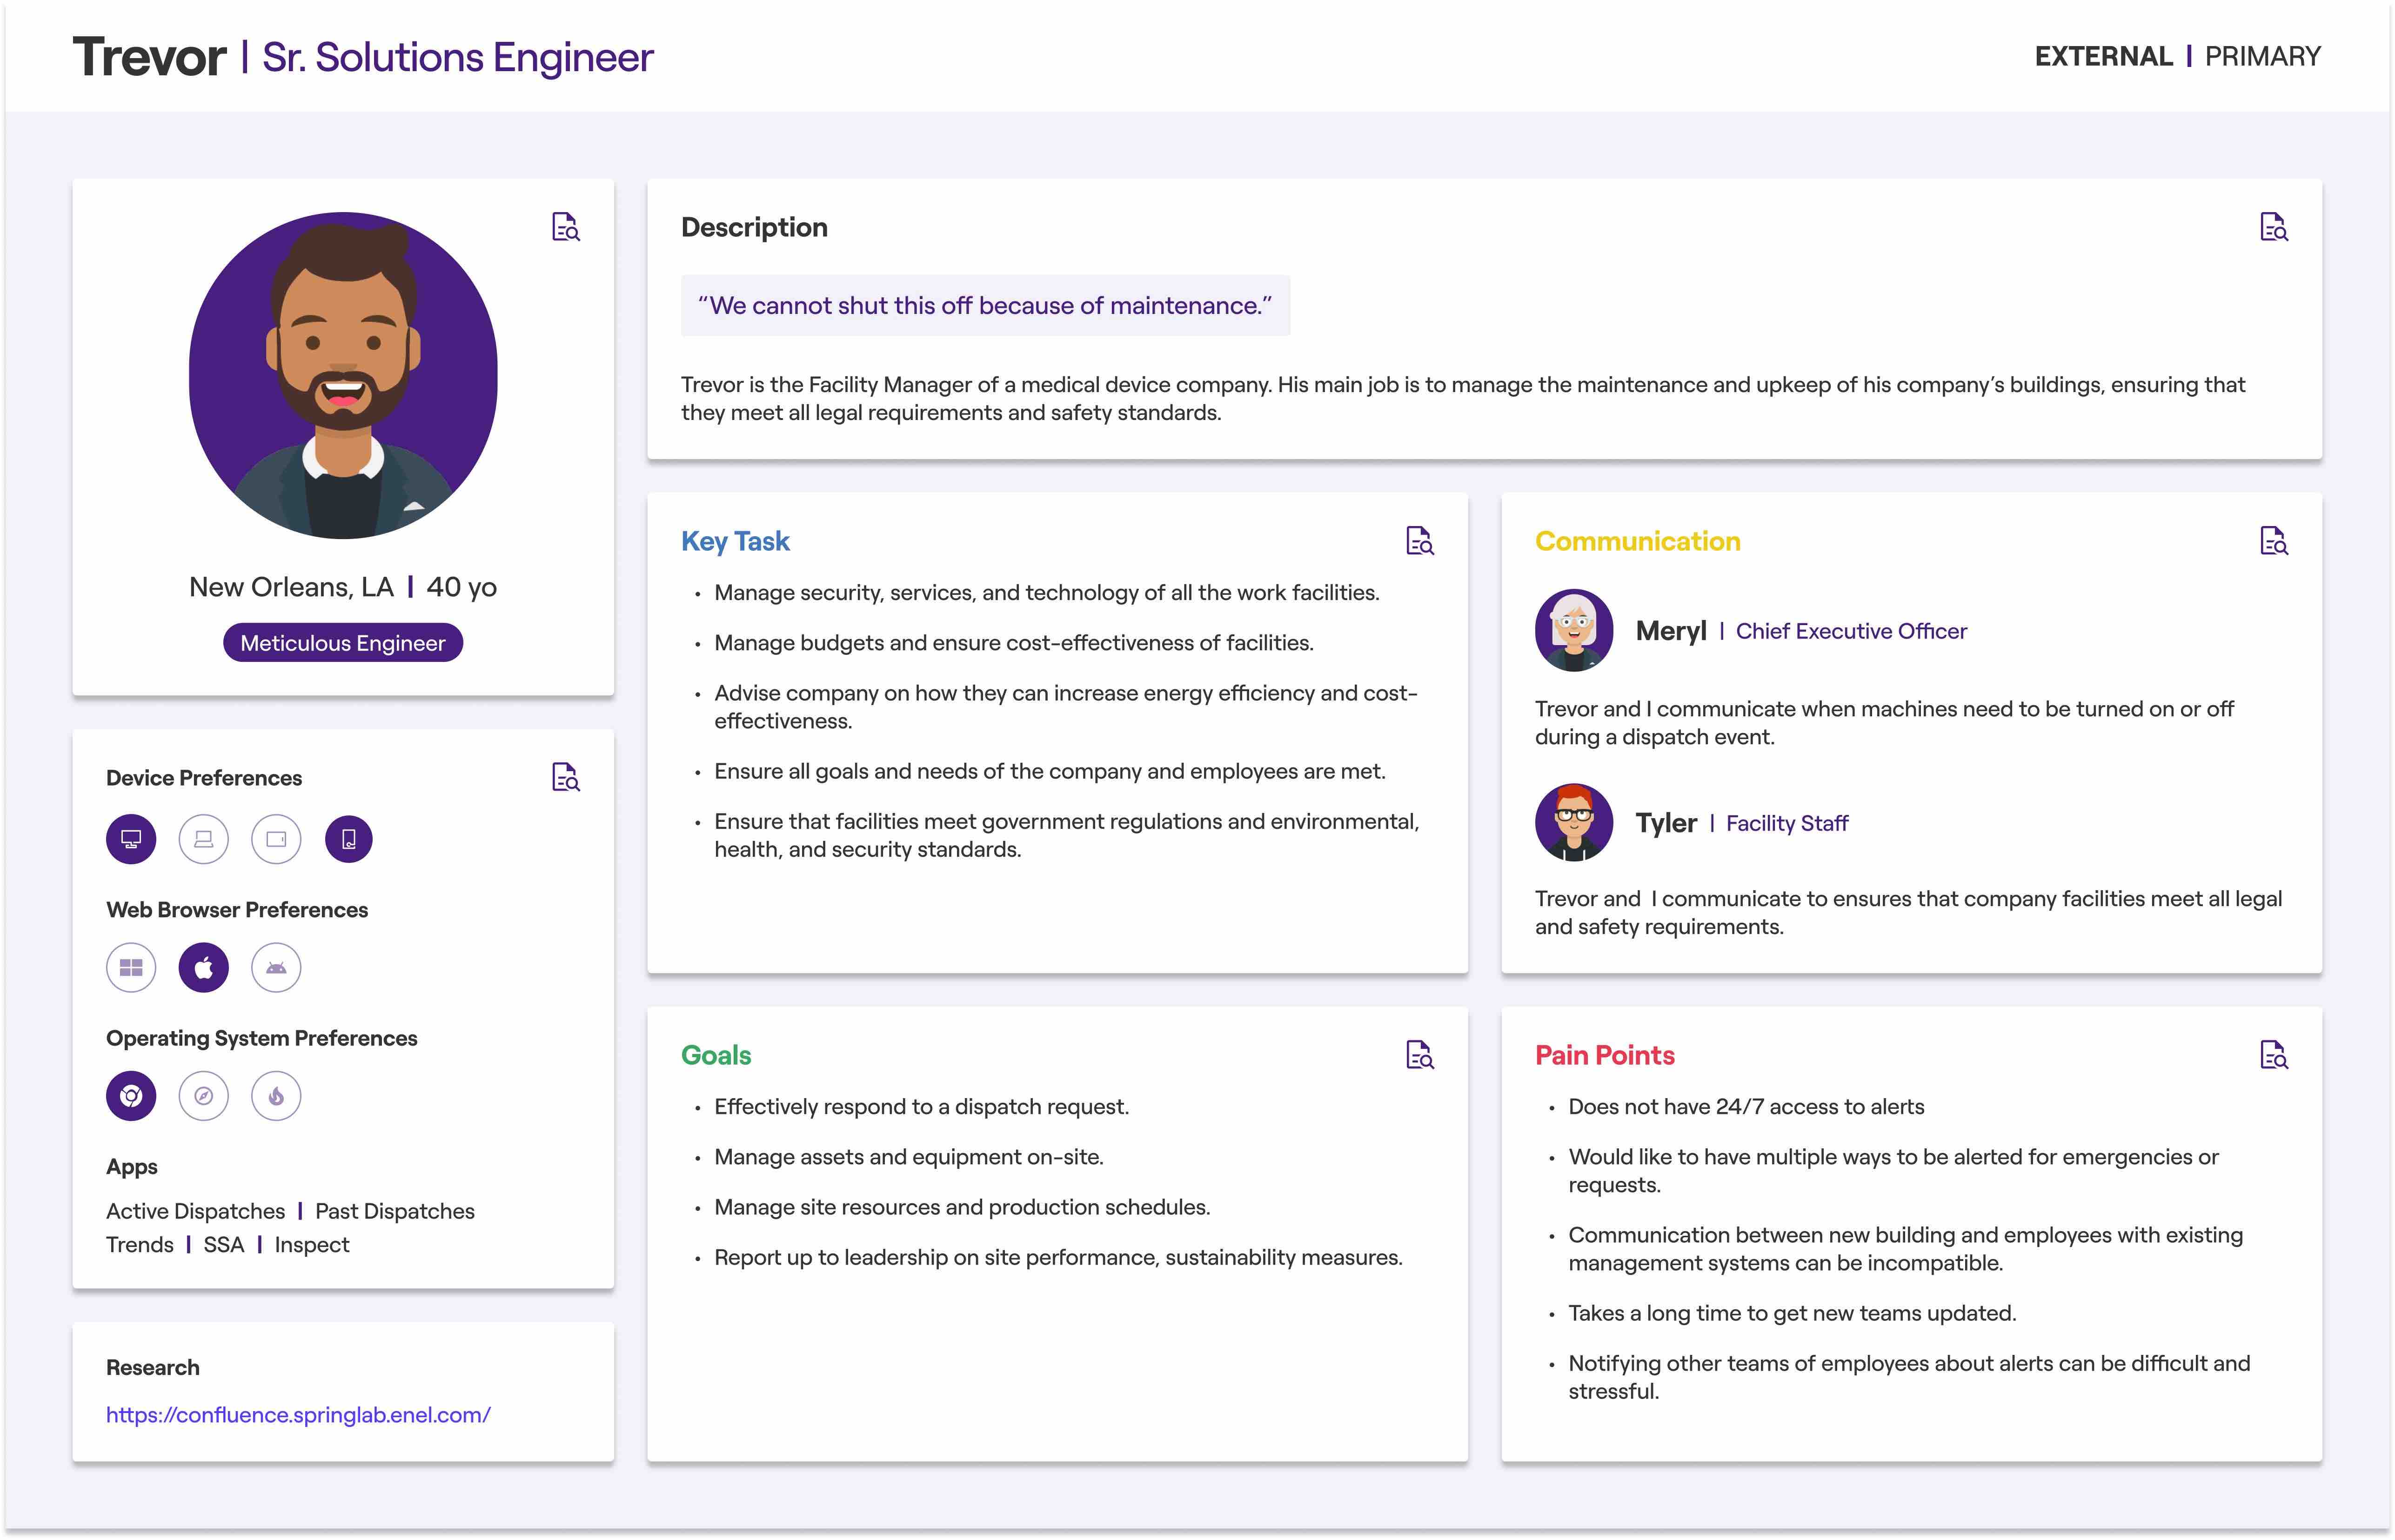Select the Firefox flame preference icon
This screenshot has height=1540, width=2395.
coord(277,1096)
